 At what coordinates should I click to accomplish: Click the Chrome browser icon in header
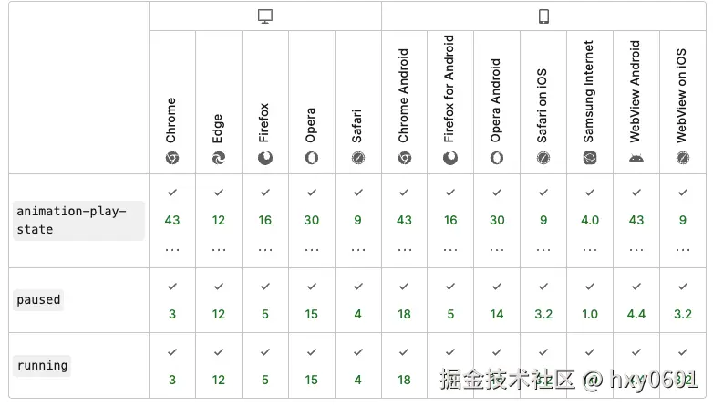click(x=172, y=158)
